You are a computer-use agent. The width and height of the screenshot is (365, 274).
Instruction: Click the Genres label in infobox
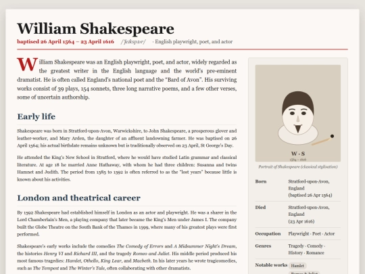(263, 246)
